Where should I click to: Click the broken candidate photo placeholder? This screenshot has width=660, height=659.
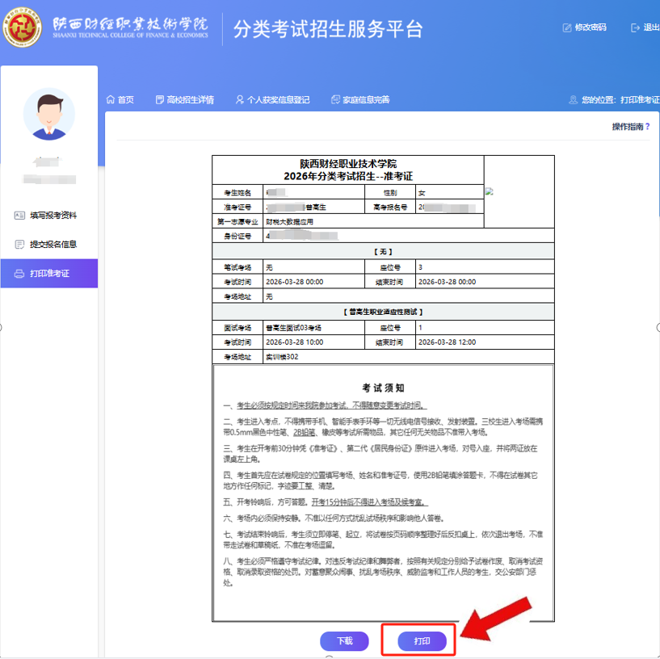pos(489,192)
